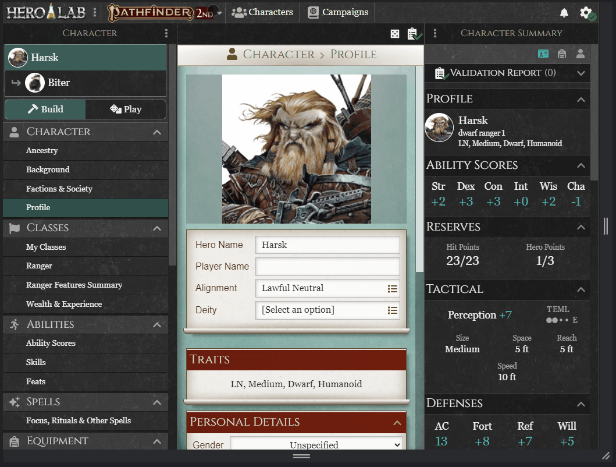Open the Campaigns tab
This screenshot has width=616, height=467.
338,13
